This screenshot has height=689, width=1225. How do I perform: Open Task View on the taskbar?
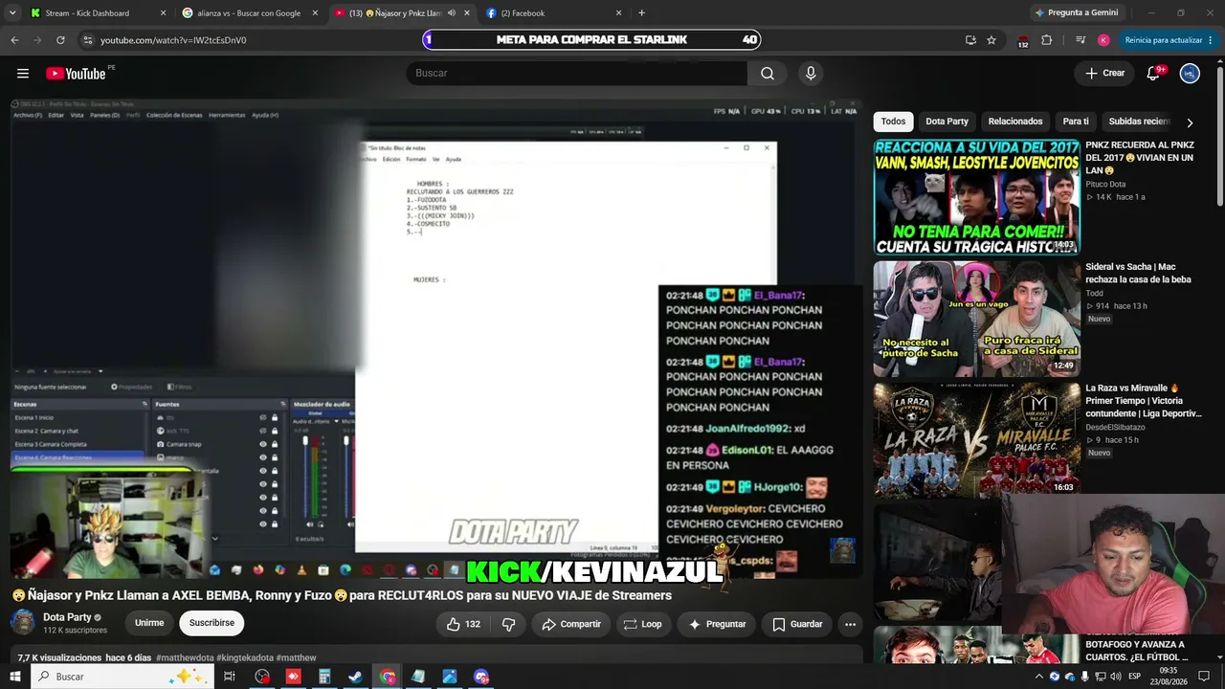pyautogui.click(x=230, y=677)
